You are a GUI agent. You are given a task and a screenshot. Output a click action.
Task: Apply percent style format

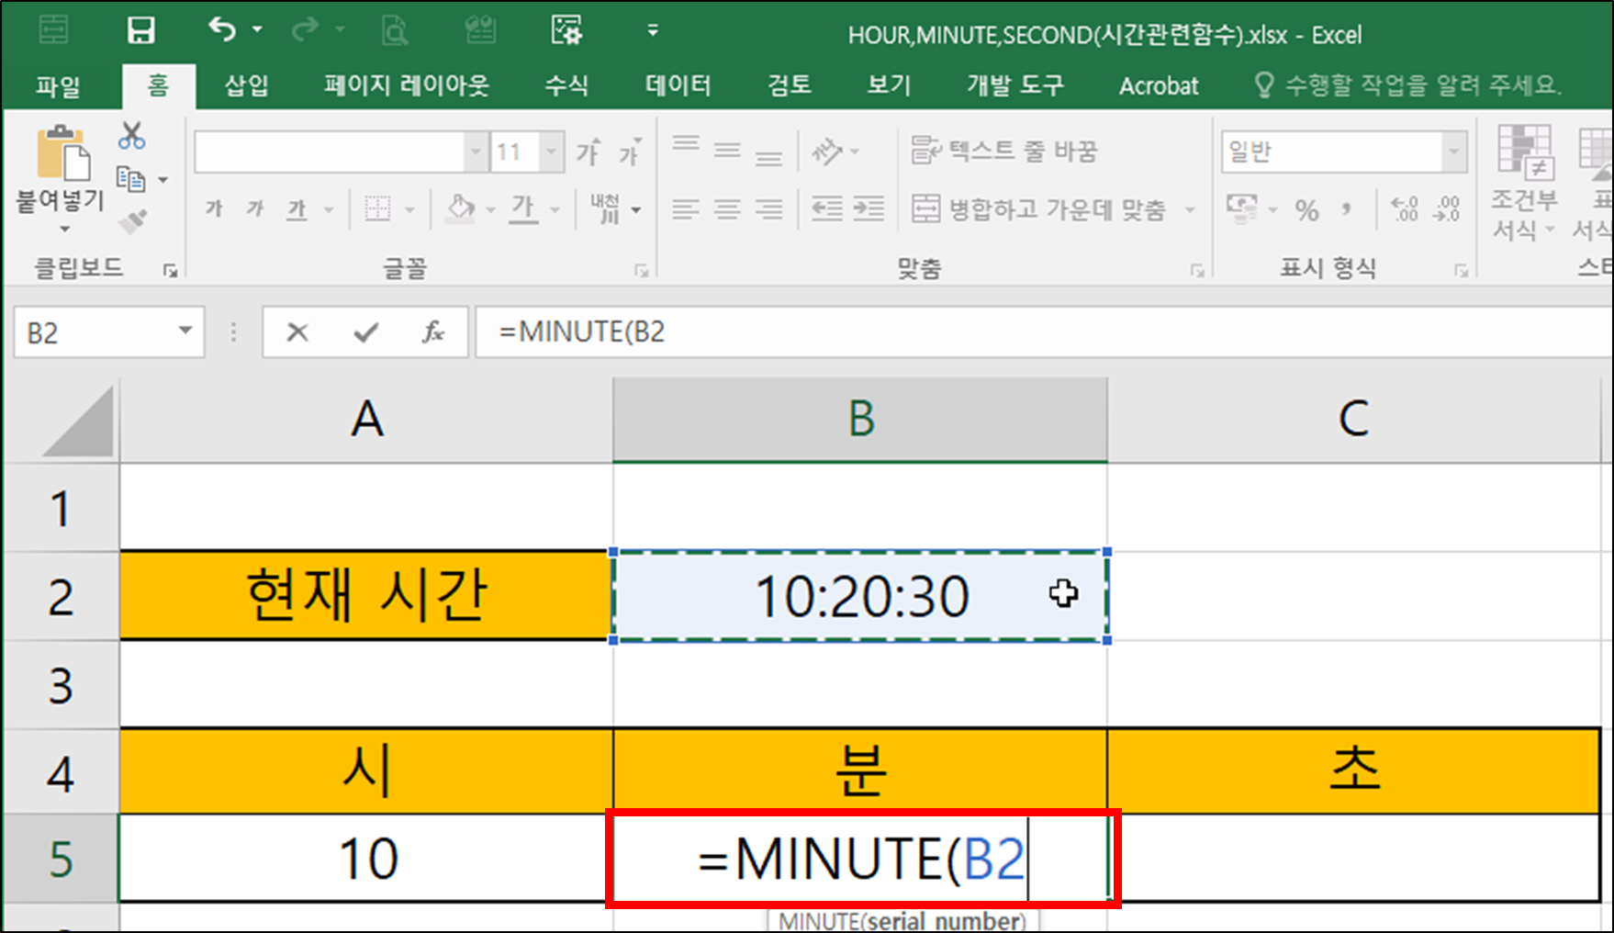[1306, 210]
